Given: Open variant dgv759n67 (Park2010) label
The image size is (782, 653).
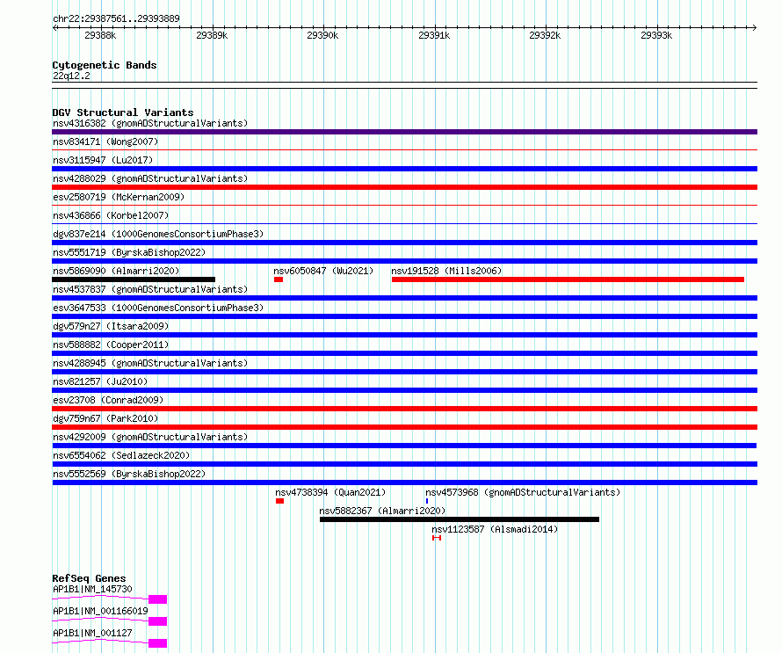Looking at the screenshot, I should click(x=105, y=418).
